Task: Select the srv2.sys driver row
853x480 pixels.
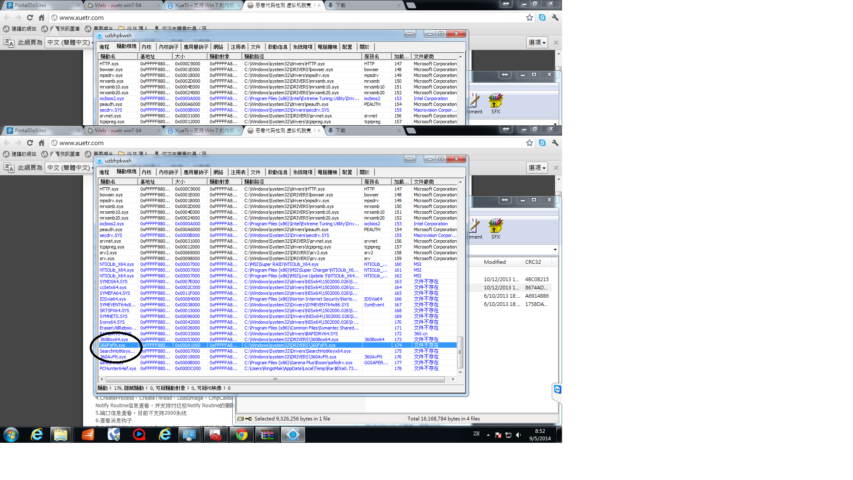Action: (x=108, y=253)
